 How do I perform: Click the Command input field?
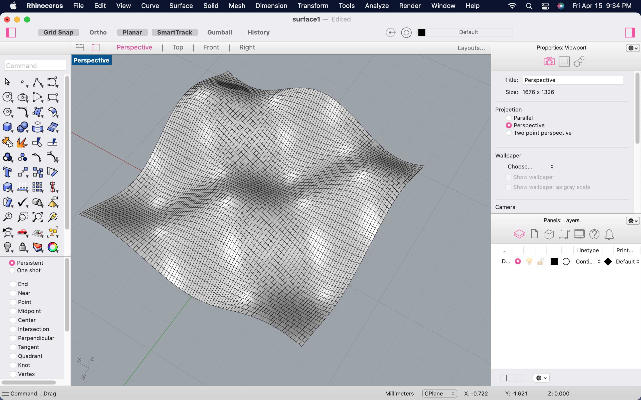pos(35,65)
